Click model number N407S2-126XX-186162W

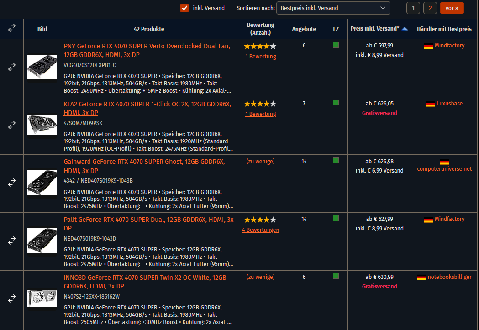click(x=92, y=296)
